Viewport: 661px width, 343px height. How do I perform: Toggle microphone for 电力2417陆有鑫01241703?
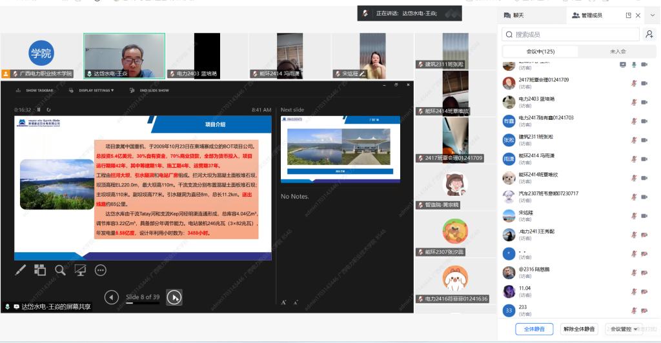click(x=634, y=121)
